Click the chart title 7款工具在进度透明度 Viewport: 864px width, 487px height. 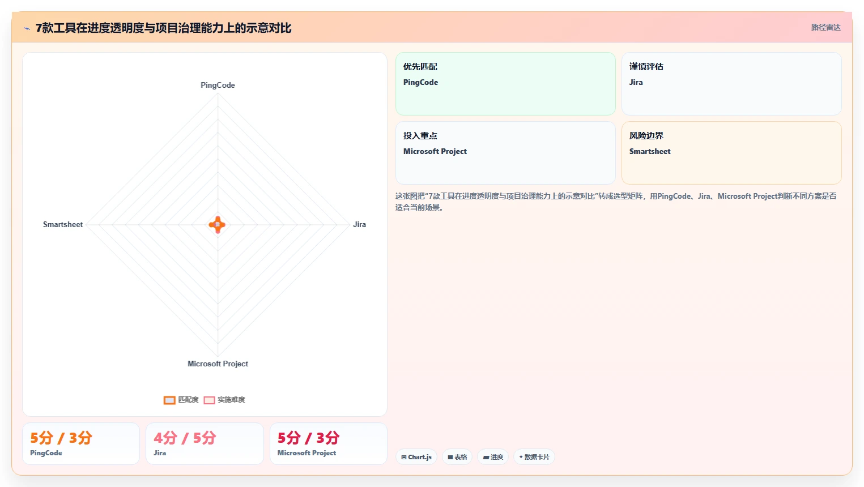click(163, 28)
